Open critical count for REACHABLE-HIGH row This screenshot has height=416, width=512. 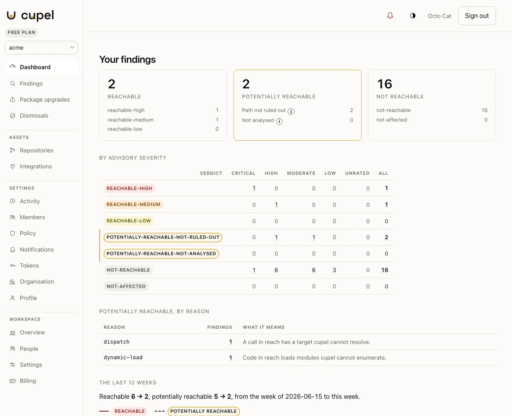(254, 188)
